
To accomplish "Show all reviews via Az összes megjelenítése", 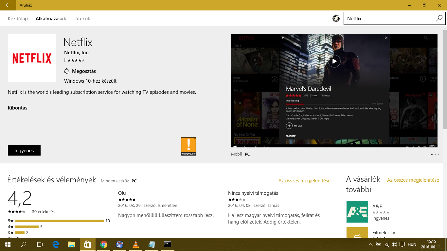I will [304, 181].
